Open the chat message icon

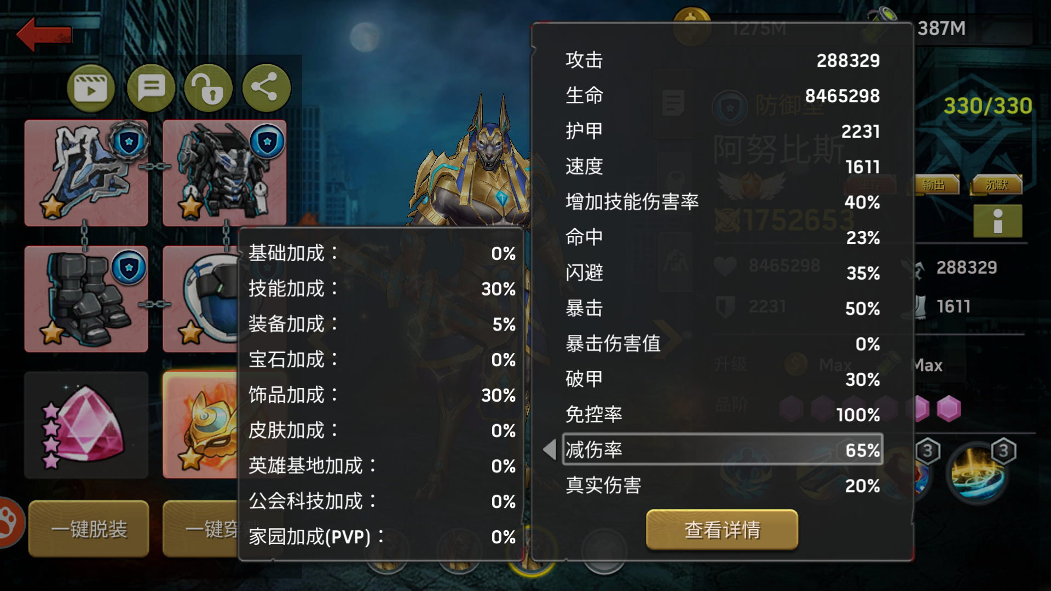[151, 88]
